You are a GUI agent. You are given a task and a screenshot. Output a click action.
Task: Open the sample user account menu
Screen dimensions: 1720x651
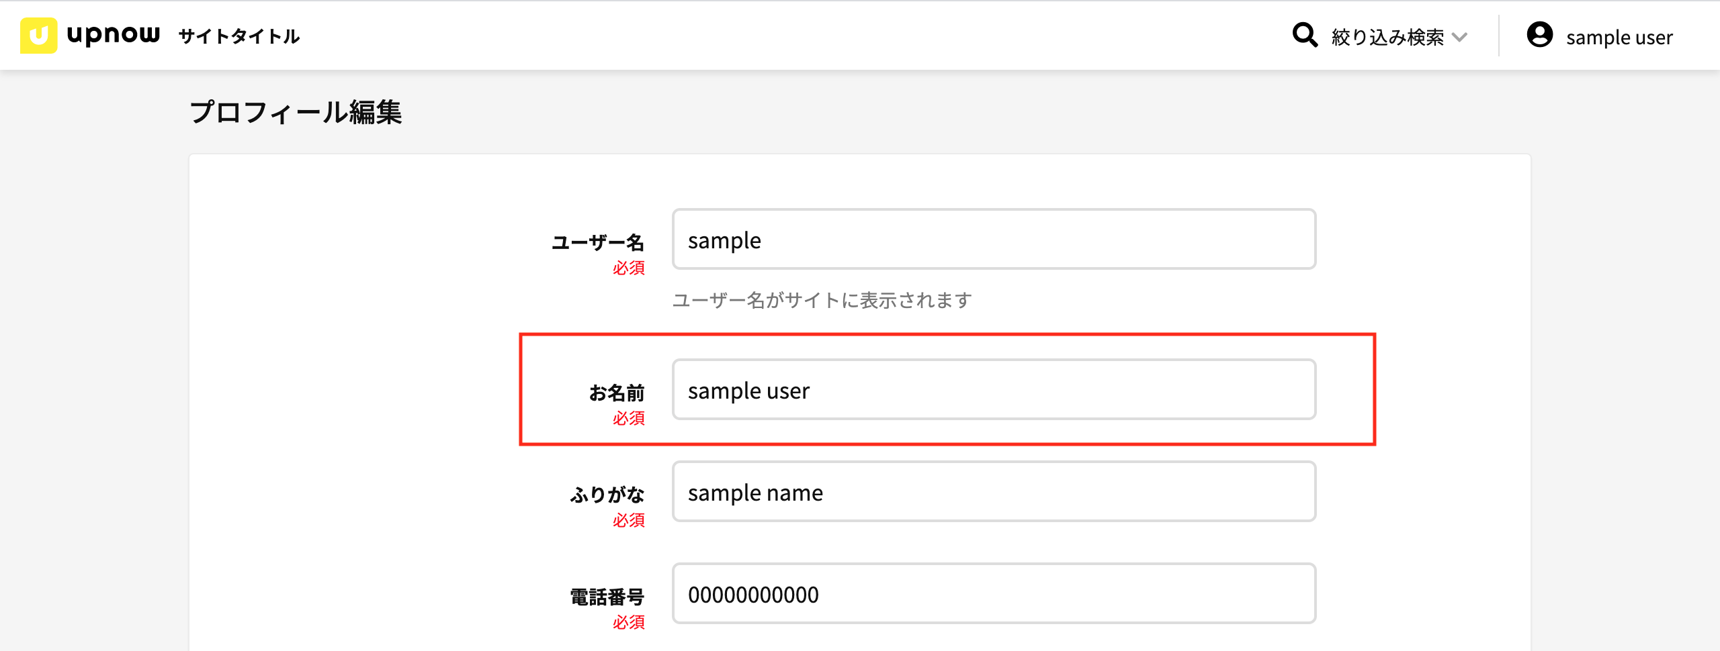click(x=1619, y=38)
